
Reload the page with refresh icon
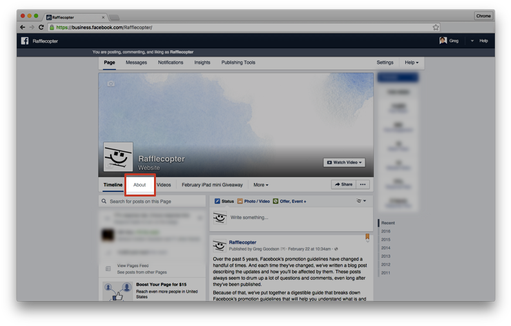(x=41, y=27)
